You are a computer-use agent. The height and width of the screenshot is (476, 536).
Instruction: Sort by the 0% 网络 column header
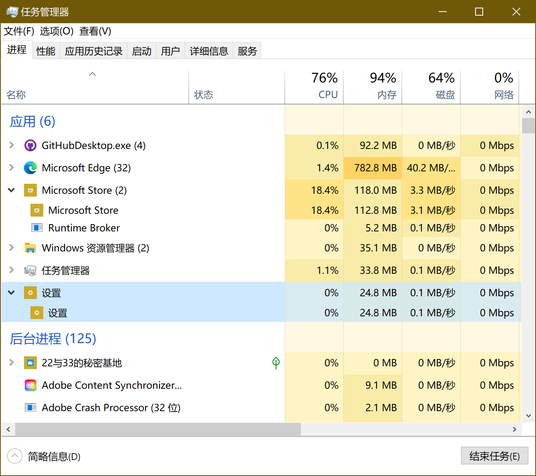(490, 87)
